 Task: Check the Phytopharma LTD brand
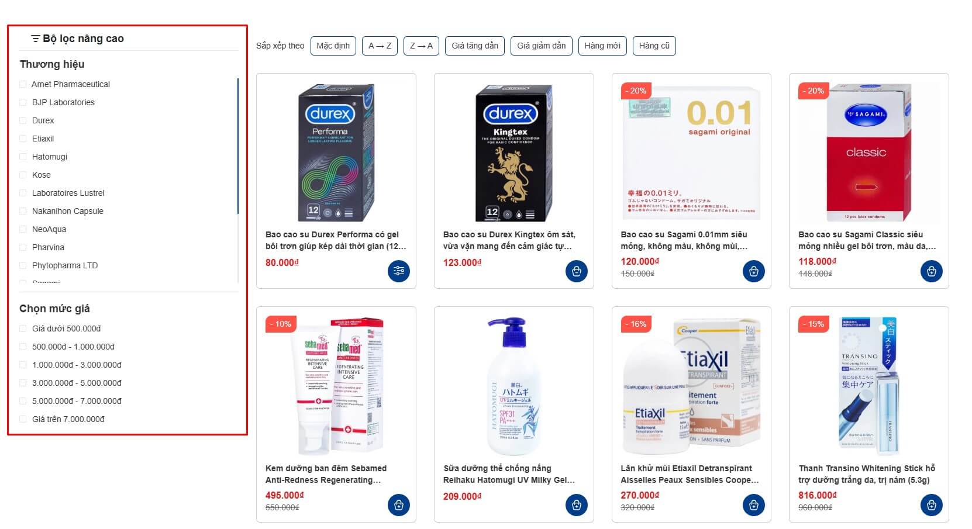[23, 265]
